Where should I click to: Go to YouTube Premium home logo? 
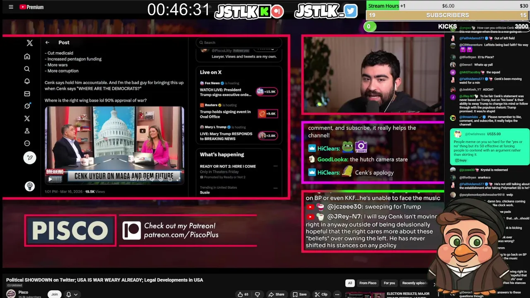tap(31, 7)
